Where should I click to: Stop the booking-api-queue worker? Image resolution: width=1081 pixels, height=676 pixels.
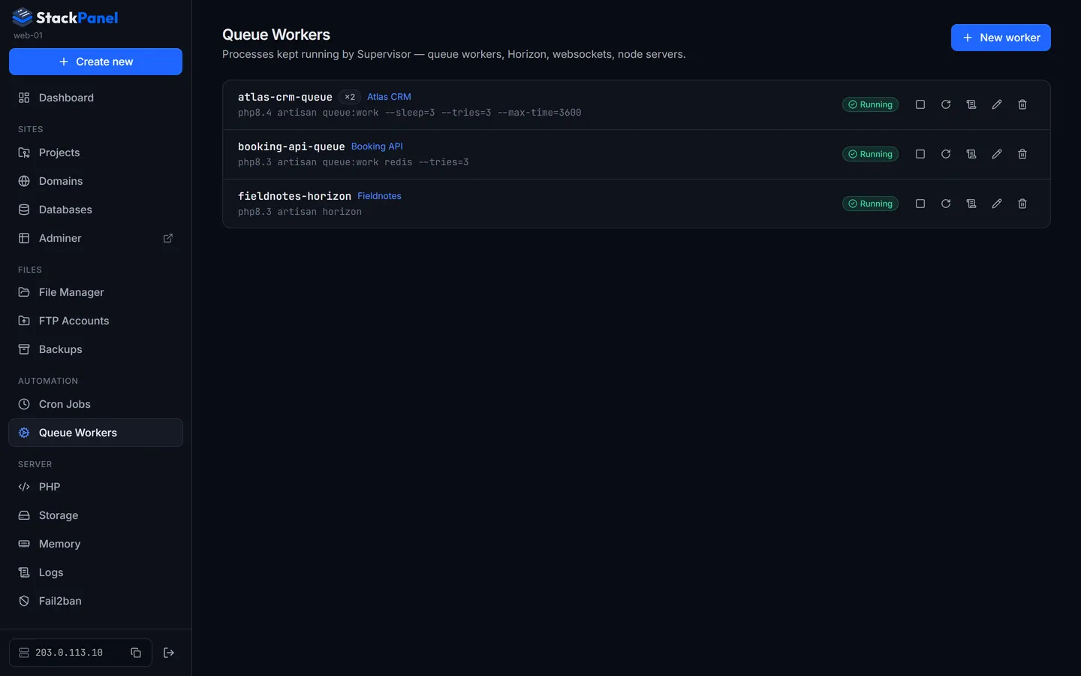[920, 154]
